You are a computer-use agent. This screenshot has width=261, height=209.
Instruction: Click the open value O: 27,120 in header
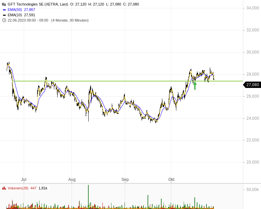(x=78, y=4)
